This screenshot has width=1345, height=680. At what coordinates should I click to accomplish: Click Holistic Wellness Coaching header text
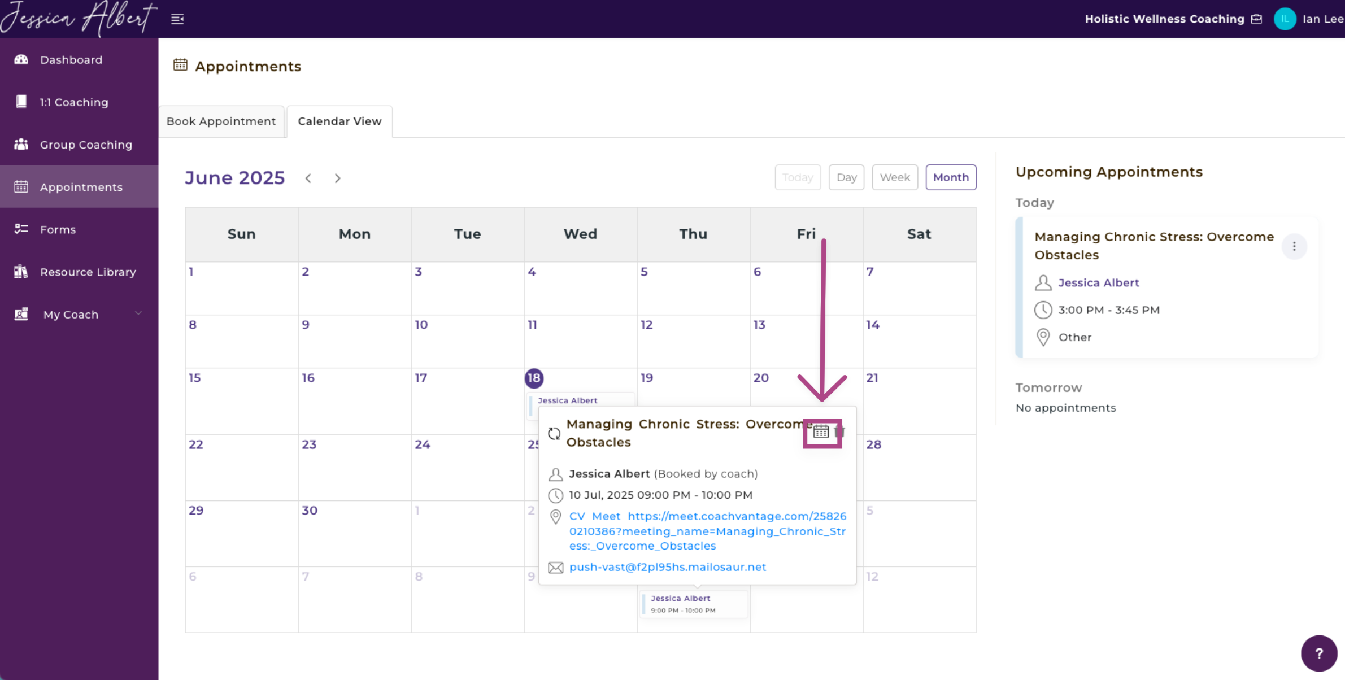coord(1164,19)
